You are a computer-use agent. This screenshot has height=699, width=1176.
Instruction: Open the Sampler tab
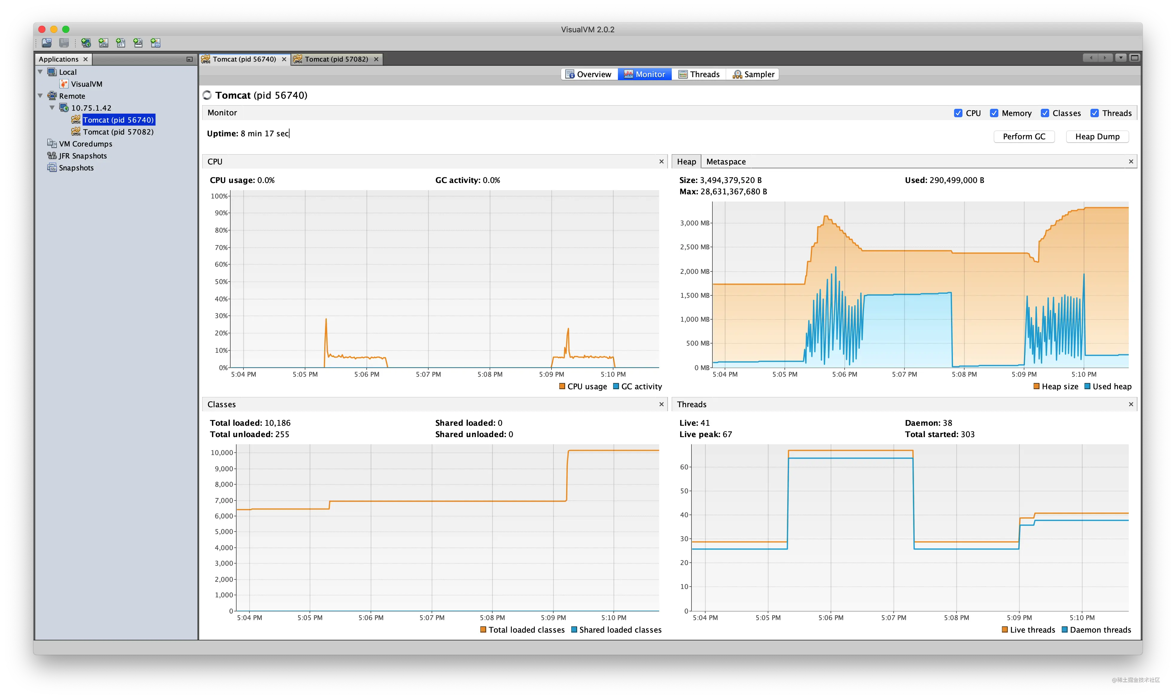coord(753,74)
